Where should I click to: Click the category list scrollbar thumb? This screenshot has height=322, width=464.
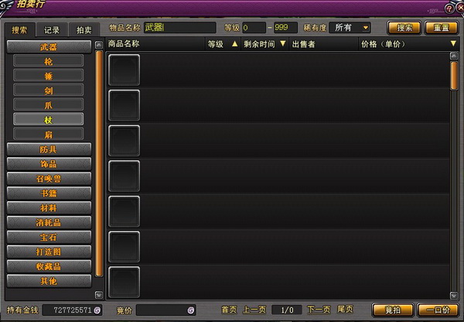(99, 163)
